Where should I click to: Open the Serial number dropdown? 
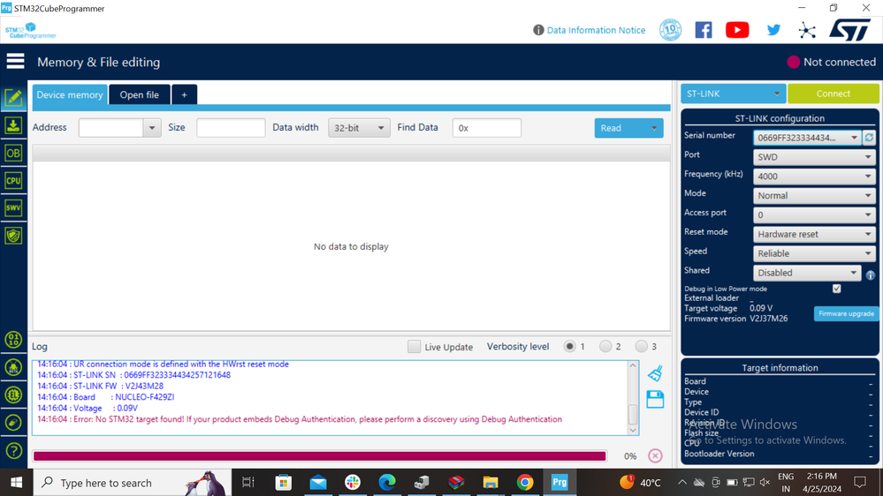(807, 138)
